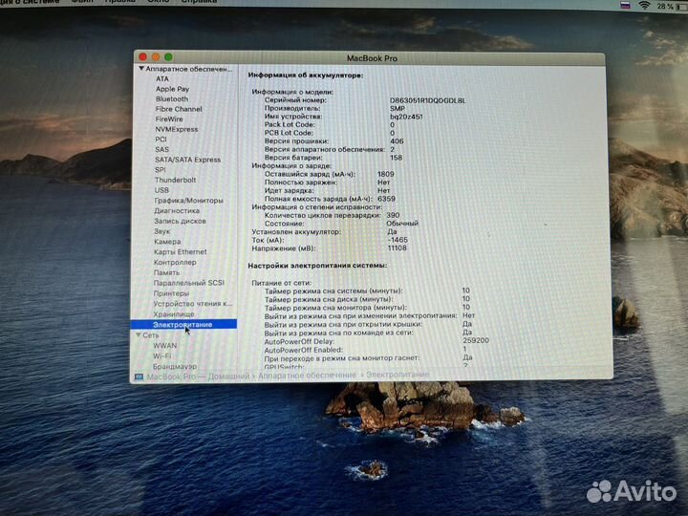Screen dimensions: 688x516
Task: Select PCI in the sidebar
Action: click(x=161, y=140)
